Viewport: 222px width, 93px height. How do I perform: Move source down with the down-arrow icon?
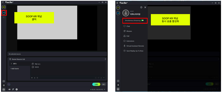[x=104, y=78]
